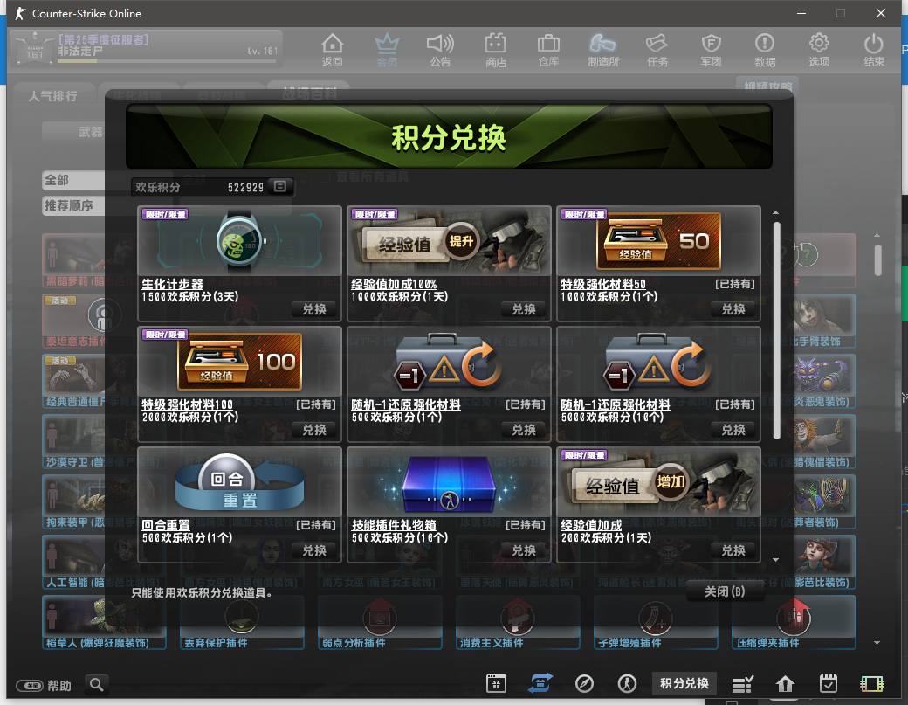908x705 pixels.
Task: Select the 弱点分析插件 item in background
Action: (x=379, y=624)
